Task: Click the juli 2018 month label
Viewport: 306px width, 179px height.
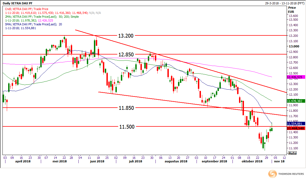Action: click(135, 161)
